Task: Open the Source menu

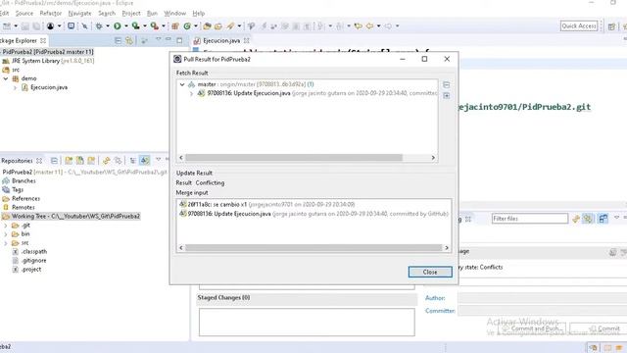Action: [x=24, y=13]
